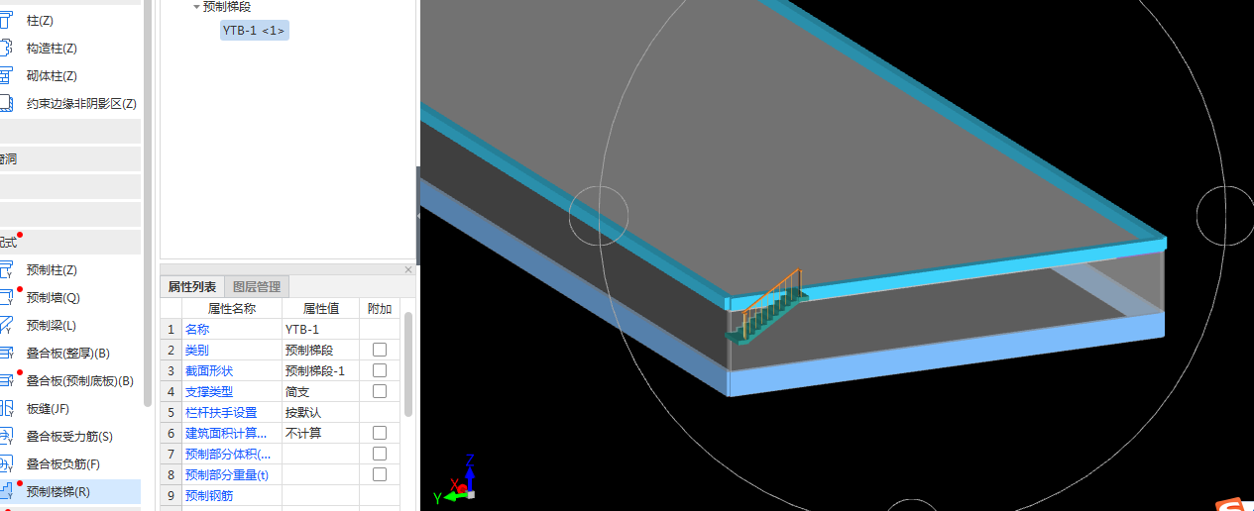Click the component list vertical scrollbar
1254x511 pixels.
pyautogui.click(x=148, y=203)
